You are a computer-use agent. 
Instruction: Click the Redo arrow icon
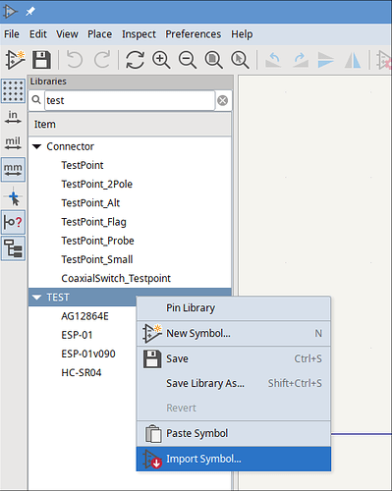pyautogui.click(x=102, y=60)
